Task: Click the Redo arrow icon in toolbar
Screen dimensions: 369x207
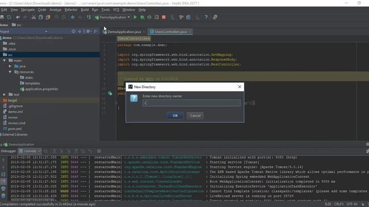Action: [25, 17]
